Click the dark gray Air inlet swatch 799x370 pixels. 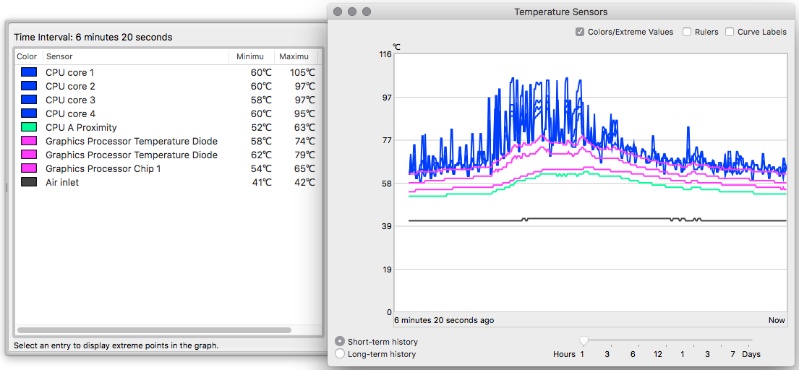28,181
